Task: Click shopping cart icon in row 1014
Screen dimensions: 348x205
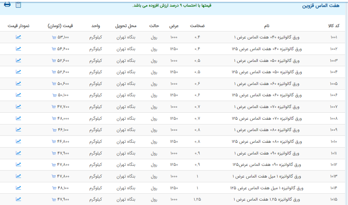Action: [x=54, y=188]
